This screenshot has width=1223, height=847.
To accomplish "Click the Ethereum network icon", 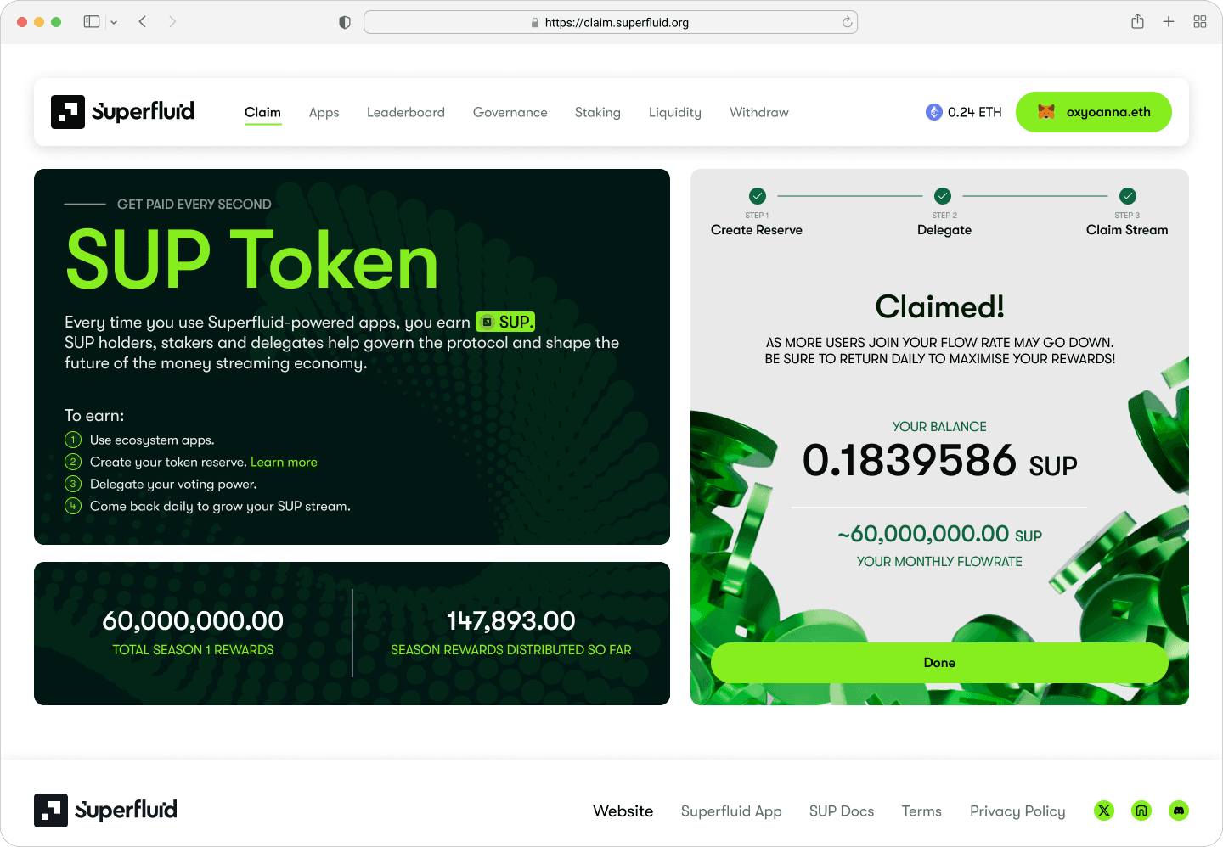I will [x=934, y=112].
